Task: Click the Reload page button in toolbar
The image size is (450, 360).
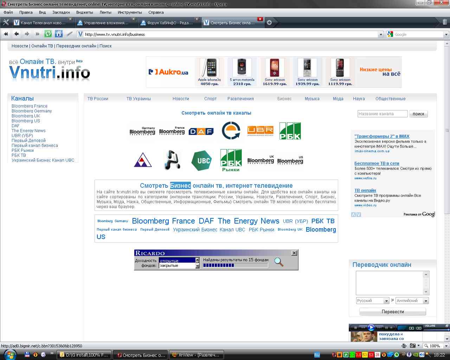Action: pos(48,34)
